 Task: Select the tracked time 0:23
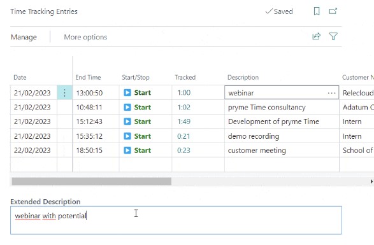[x=183, y=150]
